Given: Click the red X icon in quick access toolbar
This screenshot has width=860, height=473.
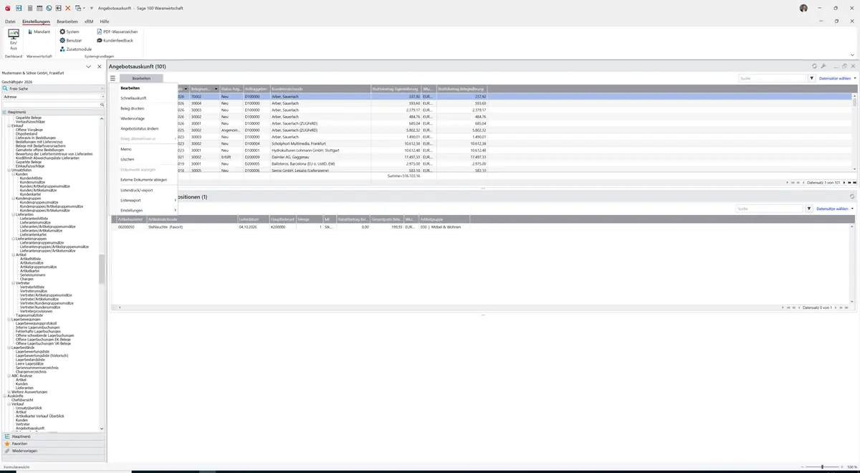Looking at the screenshot, I should point(68,8).
